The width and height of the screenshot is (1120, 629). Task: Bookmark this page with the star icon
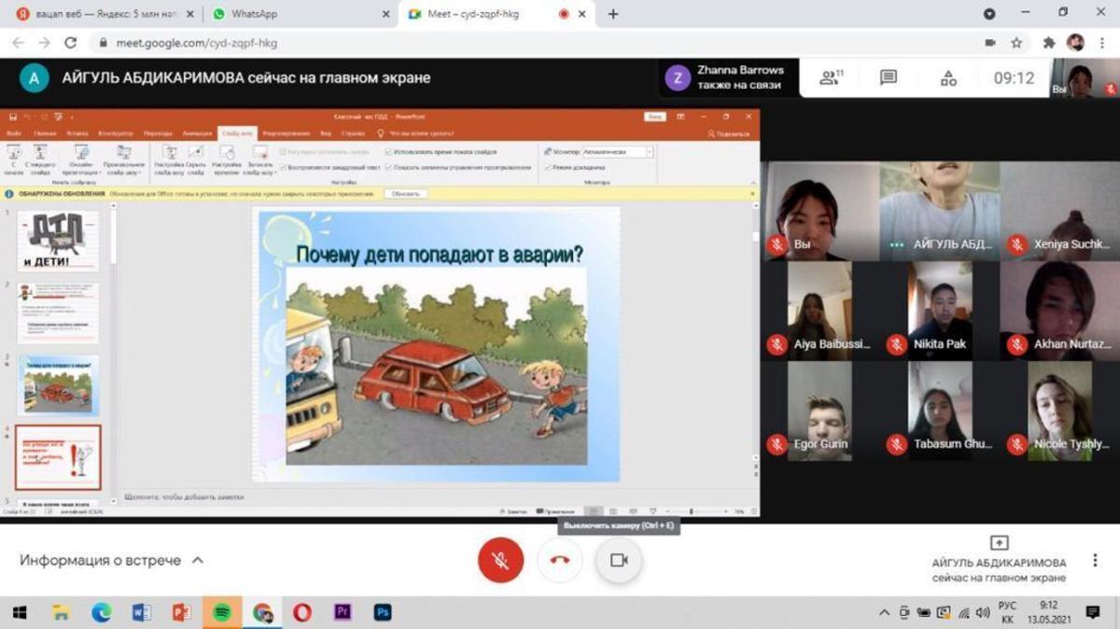1016,43
